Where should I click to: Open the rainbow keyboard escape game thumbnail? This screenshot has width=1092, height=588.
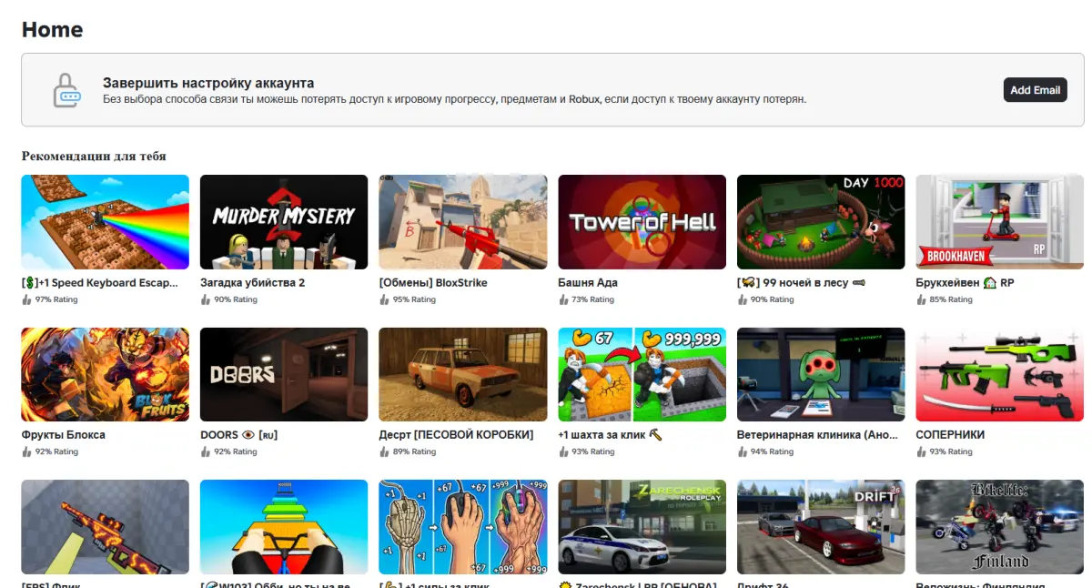click(106, 222)
